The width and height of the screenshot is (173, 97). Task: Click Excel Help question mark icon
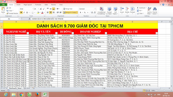click(x=163, y=5)
